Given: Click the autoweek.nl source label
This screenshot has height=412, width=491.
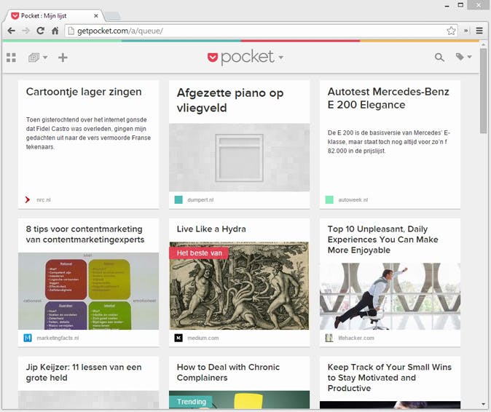Looking at the screenshot, I should click(x=353, y=199).
